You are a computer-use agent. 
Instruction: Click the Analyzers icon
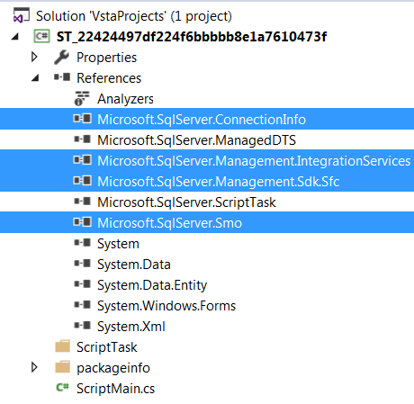[x=82, y=98]
